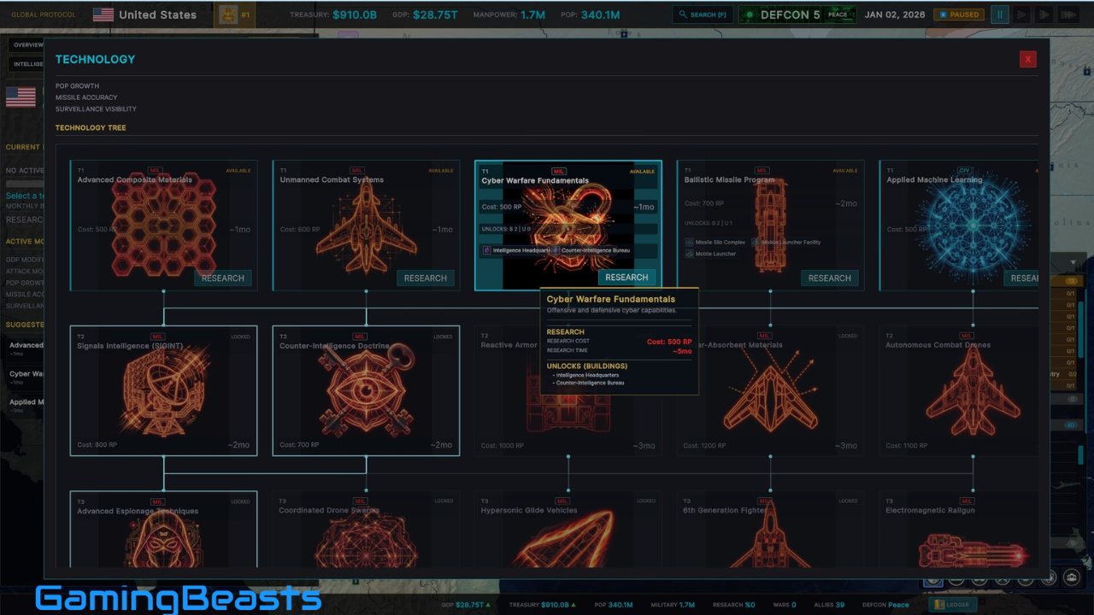This screenshot has width=1094, height=615.
Task: Click the CIV tag on Applied Machine Learning
Action: 965,171
